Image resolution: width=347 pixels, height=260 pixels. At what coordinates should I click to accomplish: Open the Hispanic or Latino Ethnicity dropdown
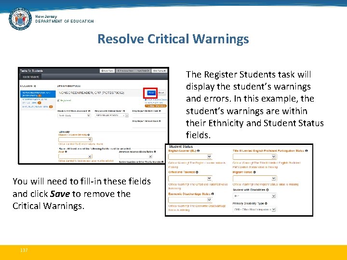click(75, 140)
